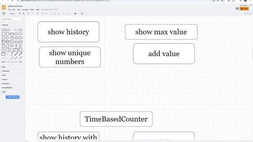Viewport: 253px width, 142px height.
Task: Click the delete trash icon in toolbar
Action: (38, 13)
